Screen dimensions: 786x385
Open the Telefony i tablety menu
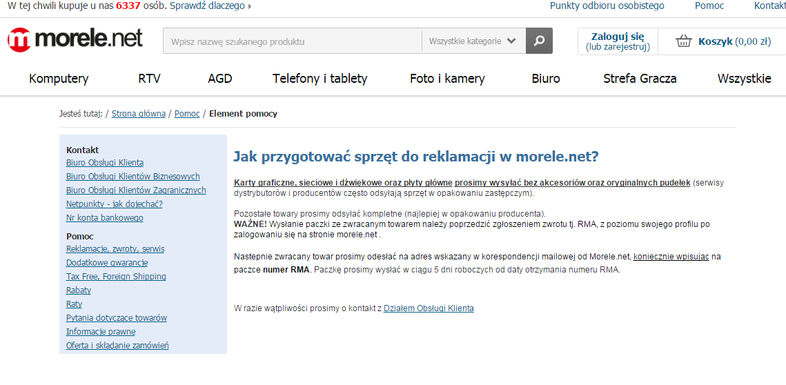click(320, 79)
